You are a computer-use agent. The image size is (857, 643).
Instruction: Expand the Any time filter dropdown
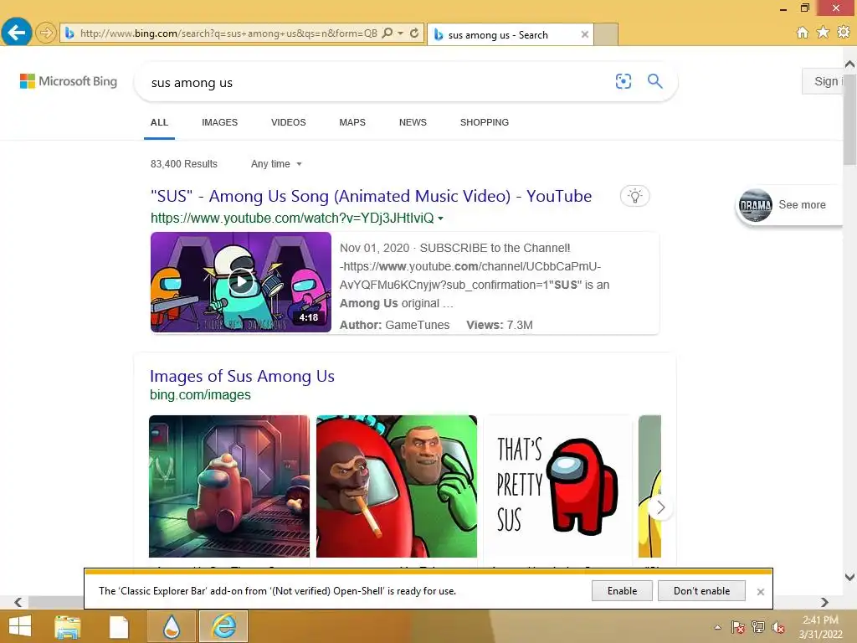(x=276, y=164)
